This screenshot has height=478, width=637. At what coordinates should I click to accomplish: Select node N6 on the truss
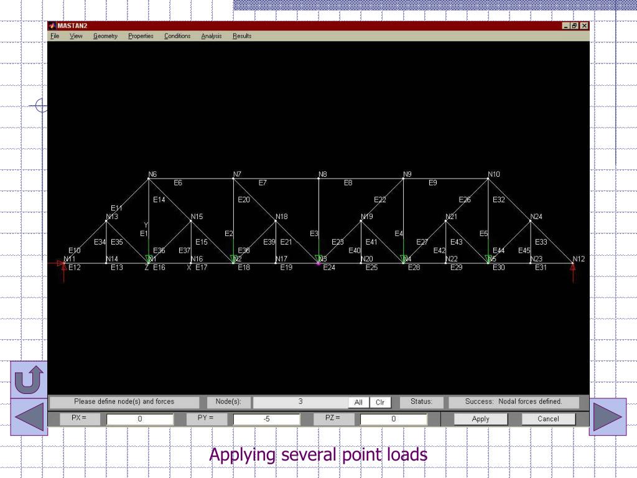[x=149, y=179]
